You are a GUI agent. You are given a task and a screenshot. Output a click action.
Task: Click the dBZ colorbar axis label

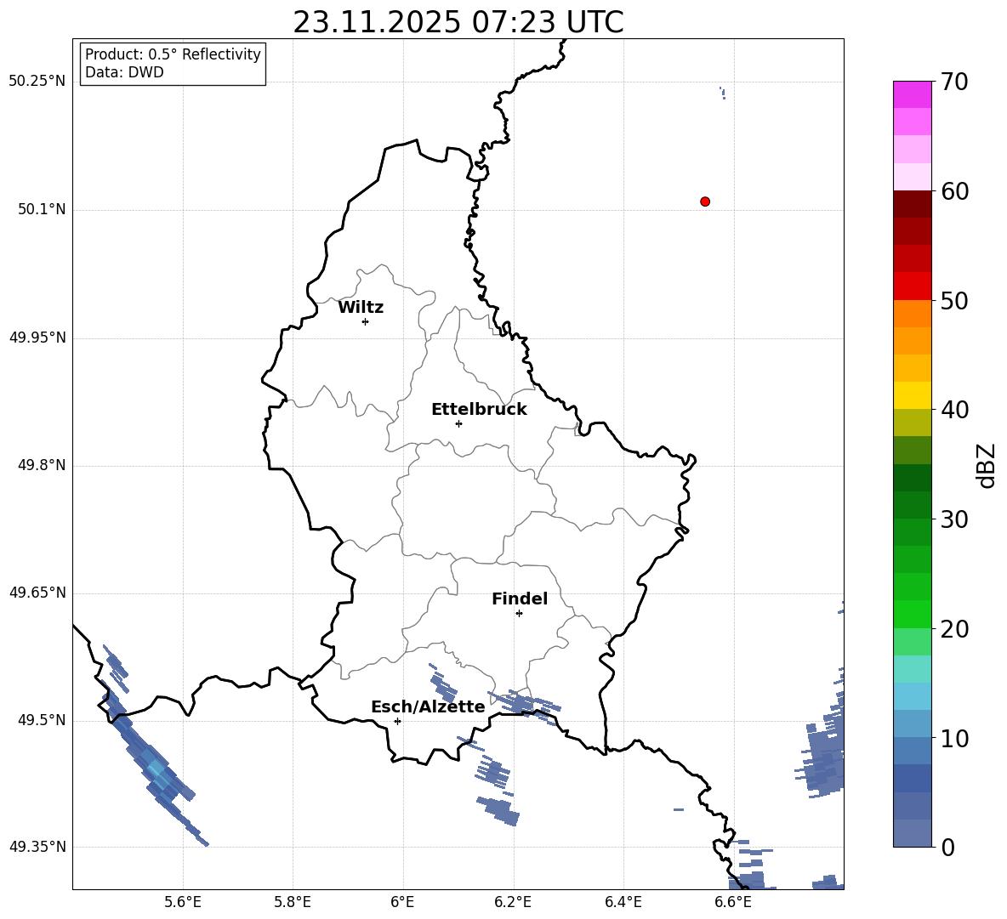987,465
